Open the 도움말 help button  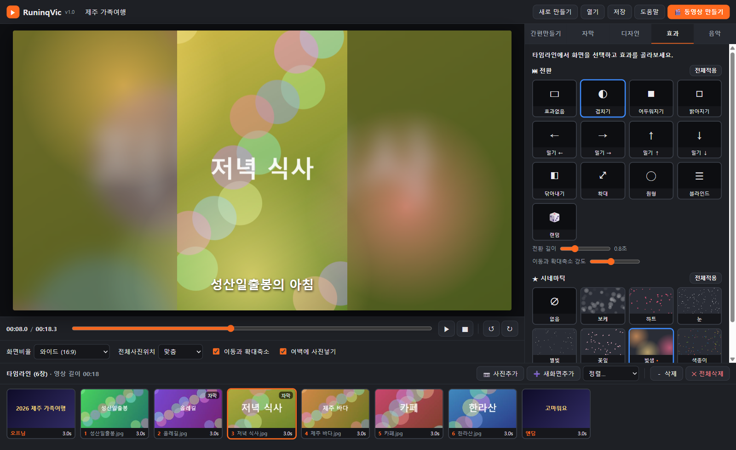pos(650,12)
